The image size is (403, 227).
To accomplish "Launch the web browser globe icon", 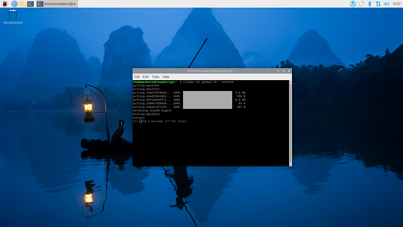I will [x=14, y=3].
